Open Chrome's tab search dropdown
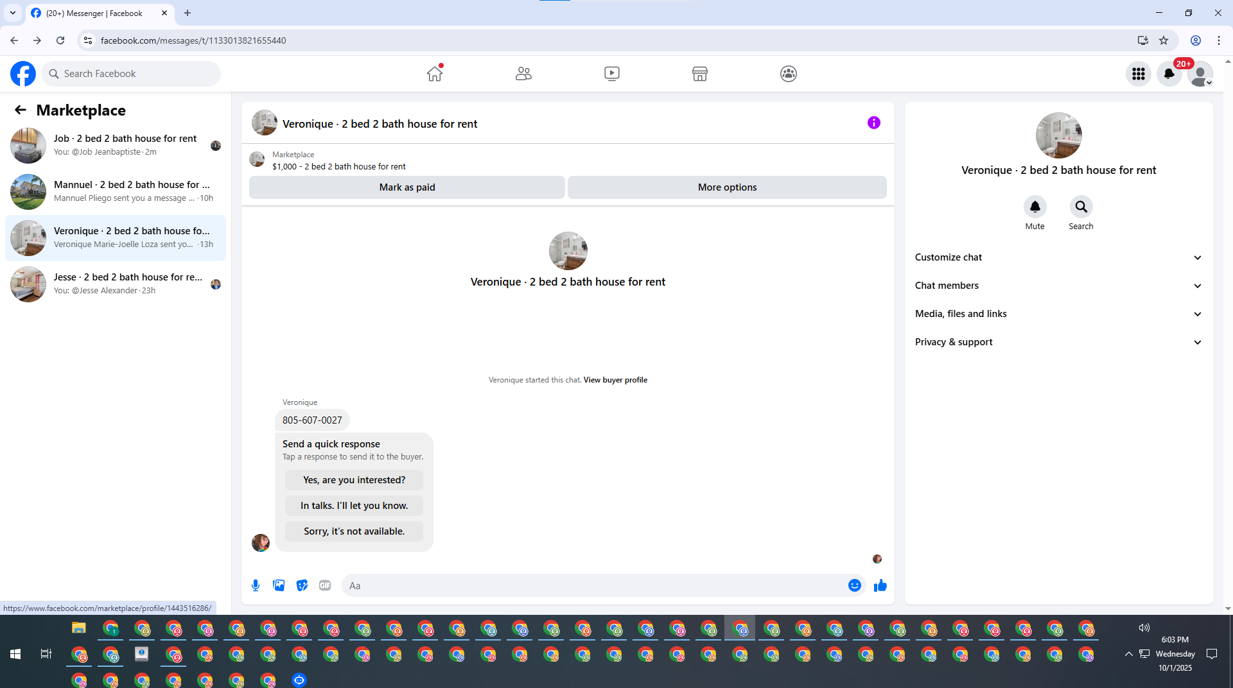Viewport: 1233px width, 688px height. [x=13, y=13]
